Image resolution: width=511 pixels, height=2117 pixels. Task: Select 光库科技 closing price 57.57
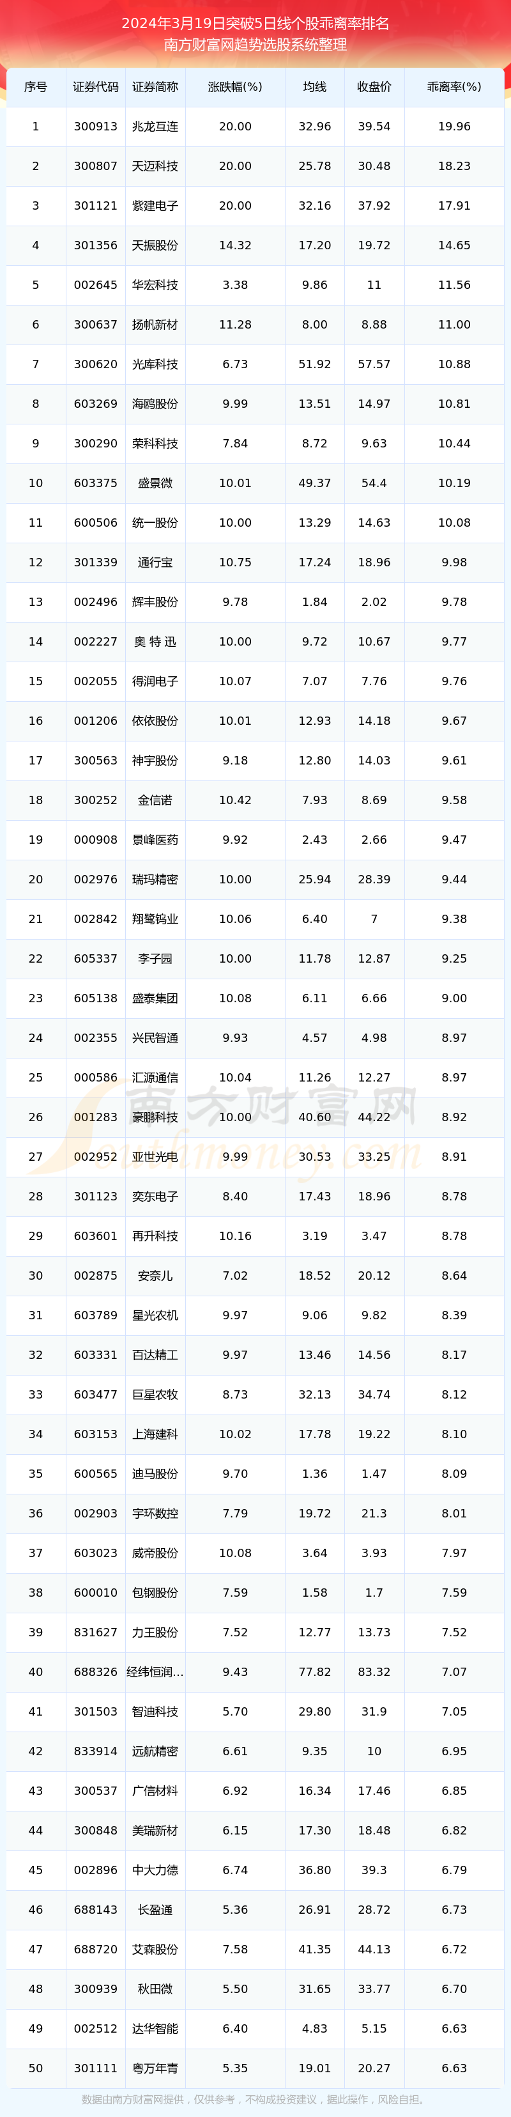374,364
